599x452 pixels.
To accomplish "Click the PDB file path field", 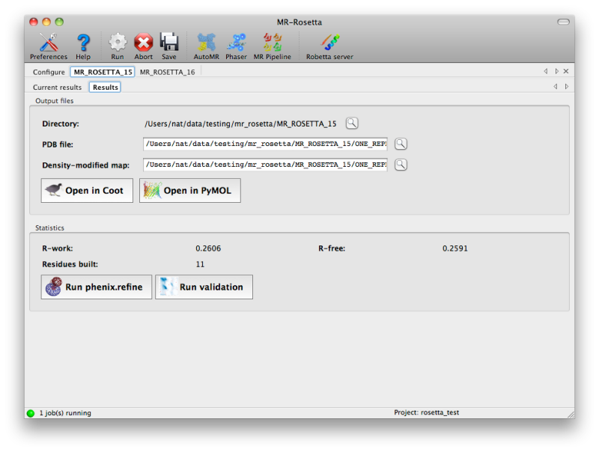I will pos(266,144).
